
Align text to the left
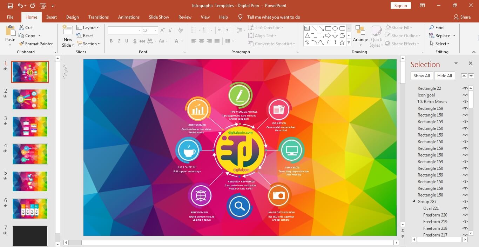tap(194, 41)
